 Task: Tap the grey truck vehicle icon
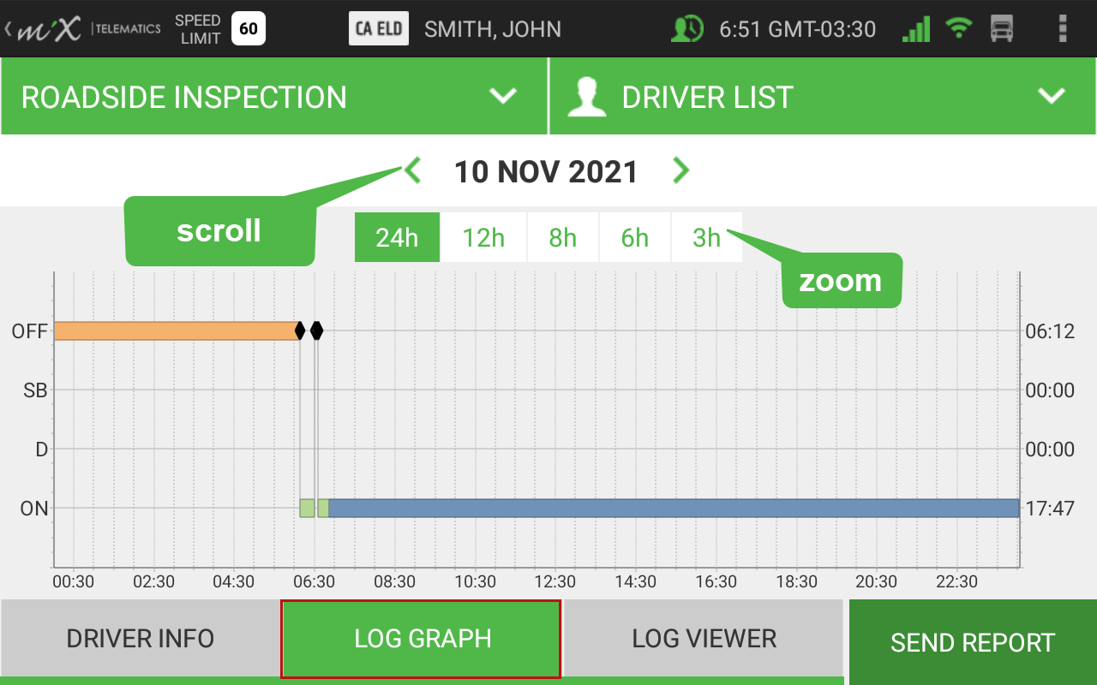click(x=1002, y=29)
